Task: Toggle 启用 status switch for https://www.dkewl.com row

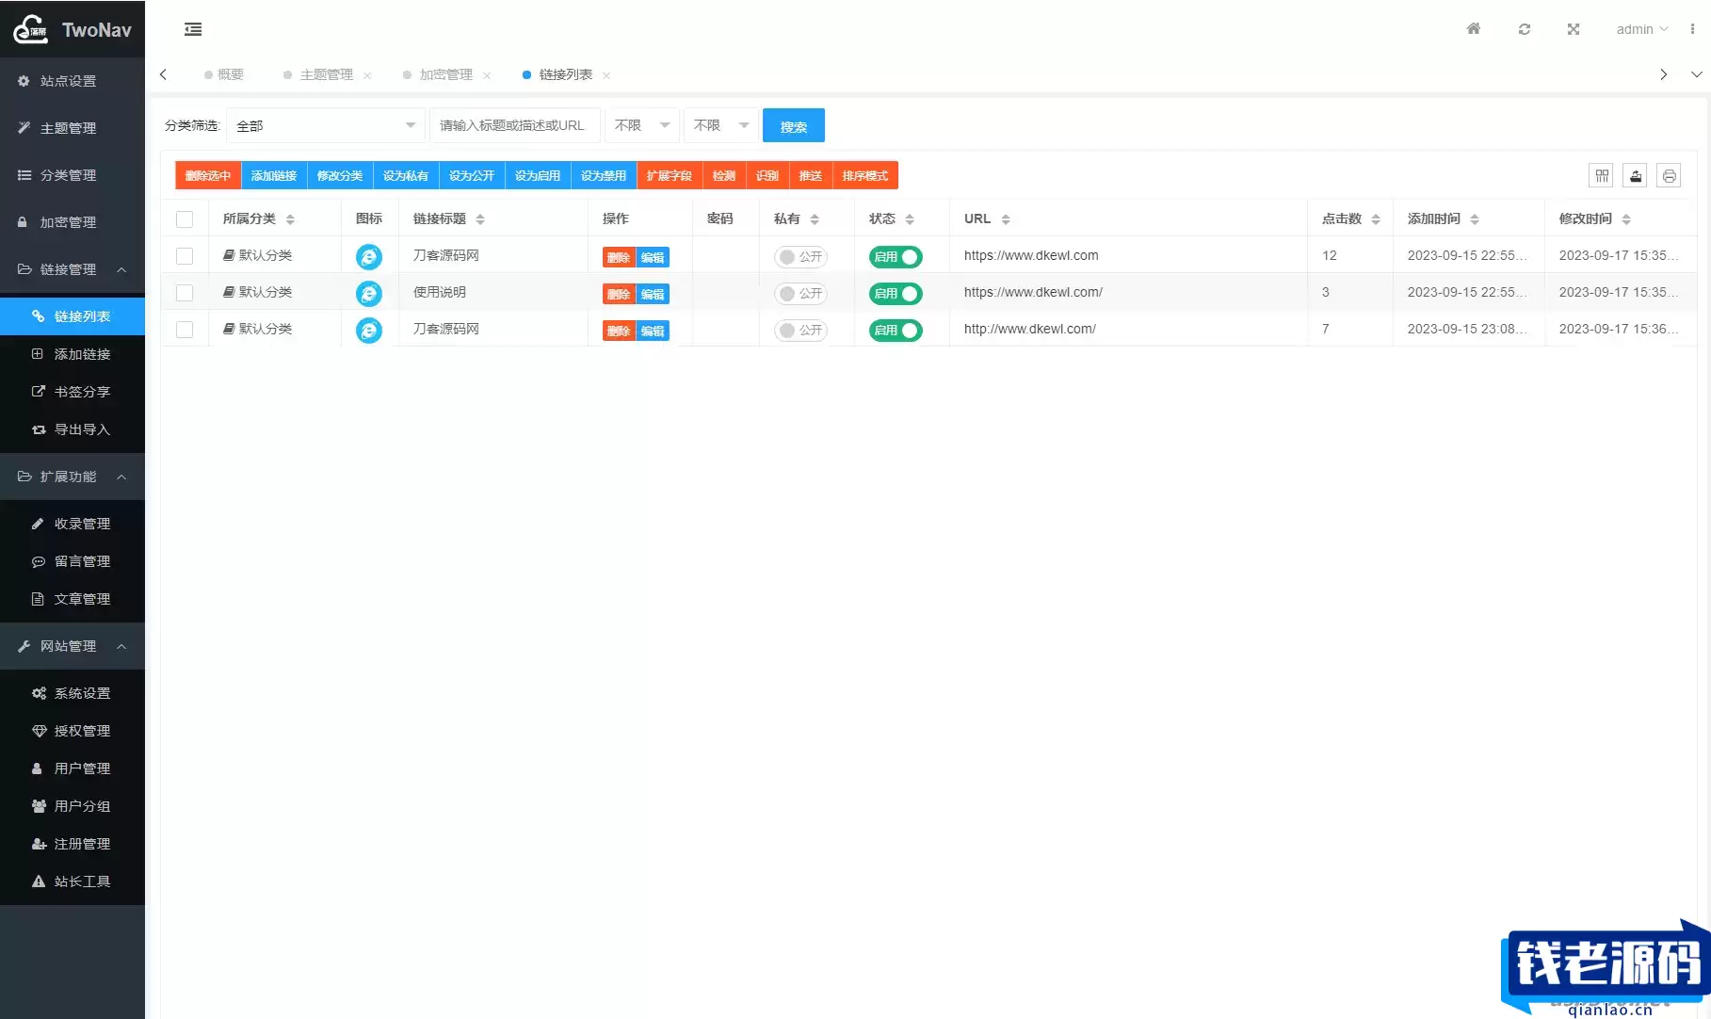Action: [x=896, y=256]
